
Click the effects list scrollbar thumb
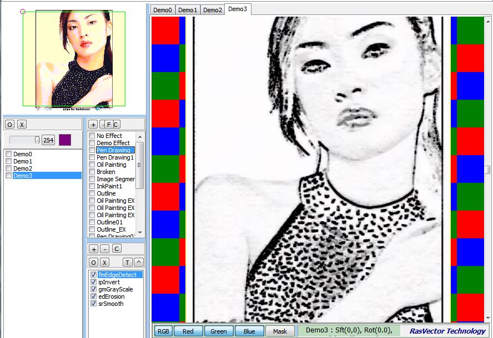pos(140,165)
